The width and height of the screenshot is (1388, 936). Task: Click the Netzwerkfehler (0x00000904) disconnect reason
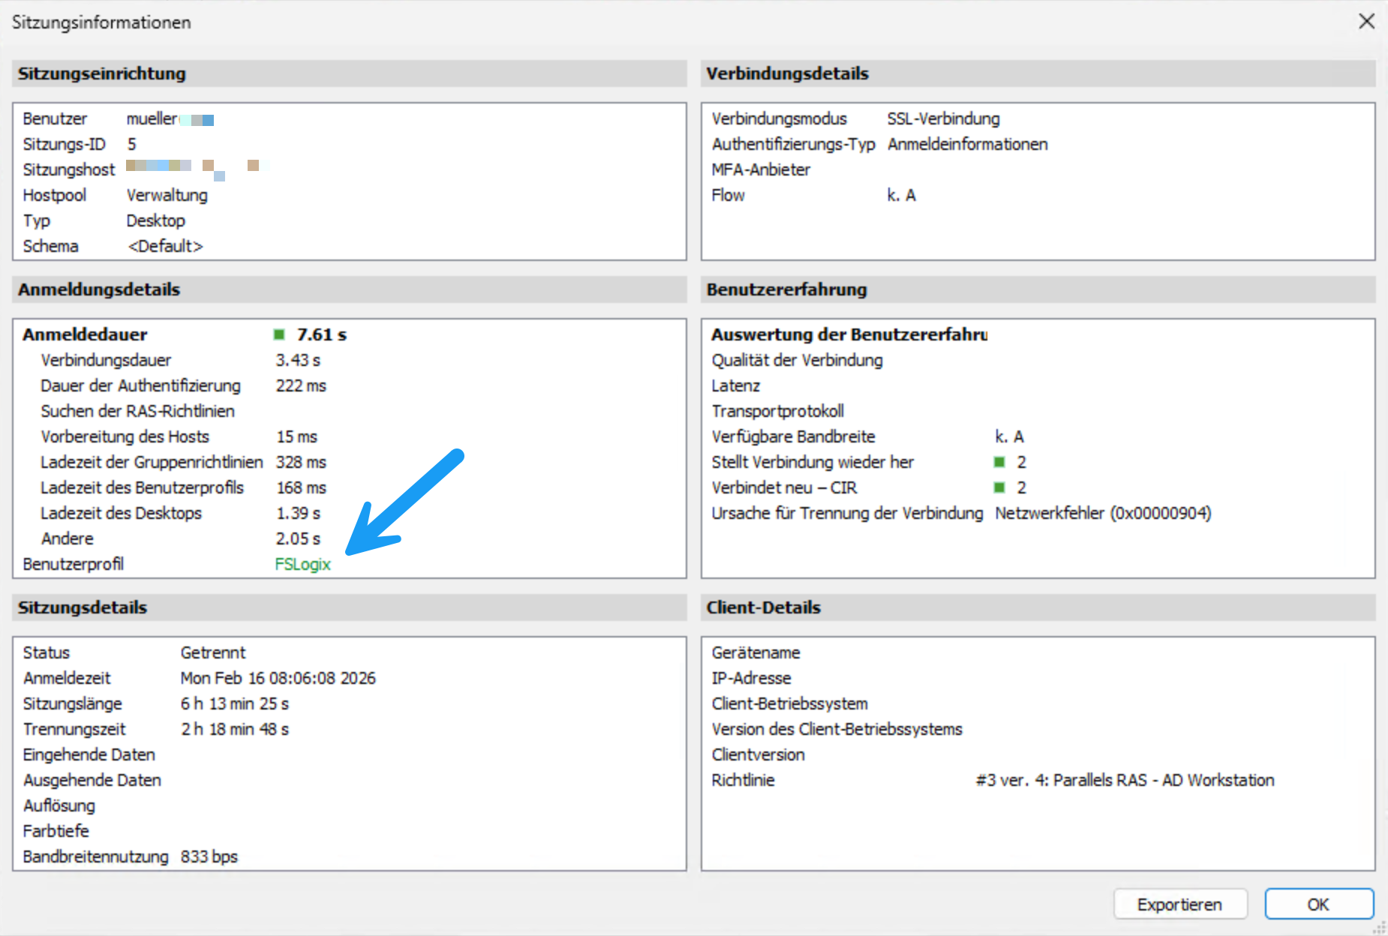tap(1102, 513)
